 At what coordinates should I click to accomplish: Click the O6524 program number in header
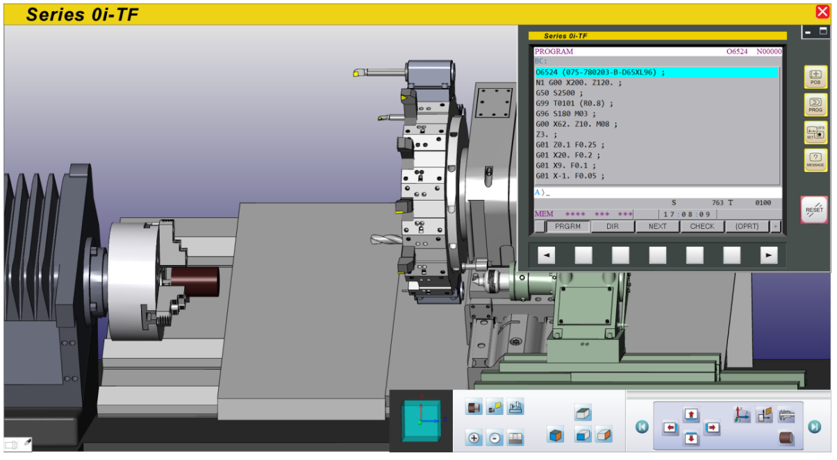coord(737,51)
